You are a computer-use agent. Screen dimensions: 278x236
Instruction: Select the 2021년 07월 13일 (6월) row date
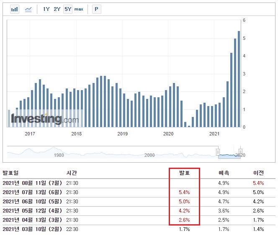[32, 192]
